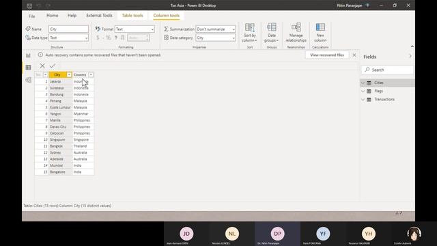Switch to Home tab

pos(53,16)
